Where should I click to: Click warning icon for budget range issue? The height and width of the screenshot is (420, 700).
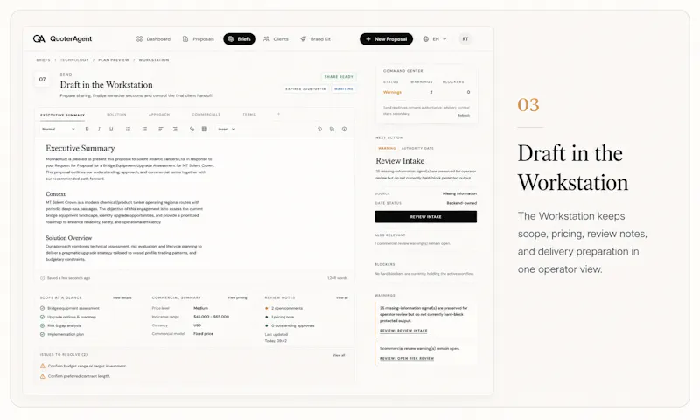click(43, 366)
